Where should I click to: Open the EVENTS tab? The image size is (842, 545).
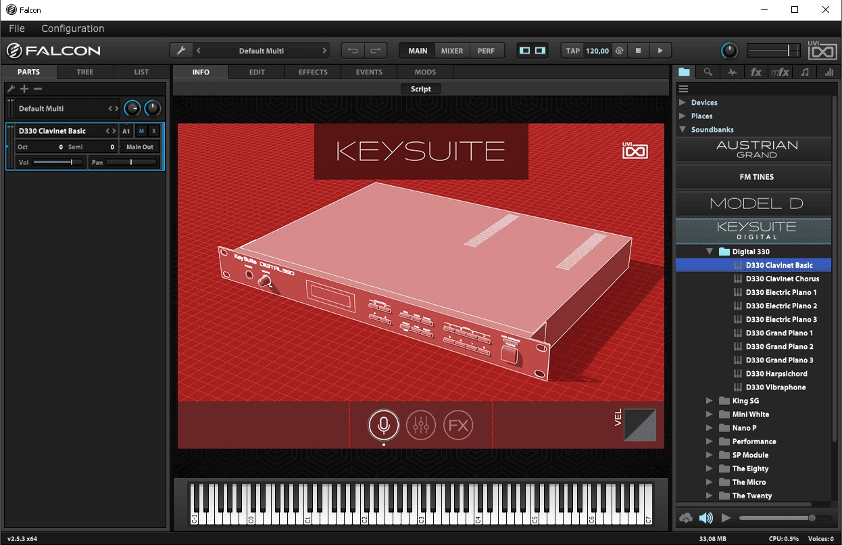point(369,72)
